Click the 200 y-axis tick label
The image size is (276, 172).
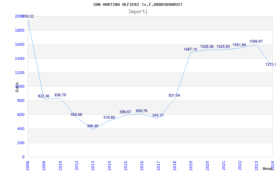pos(21,143)
